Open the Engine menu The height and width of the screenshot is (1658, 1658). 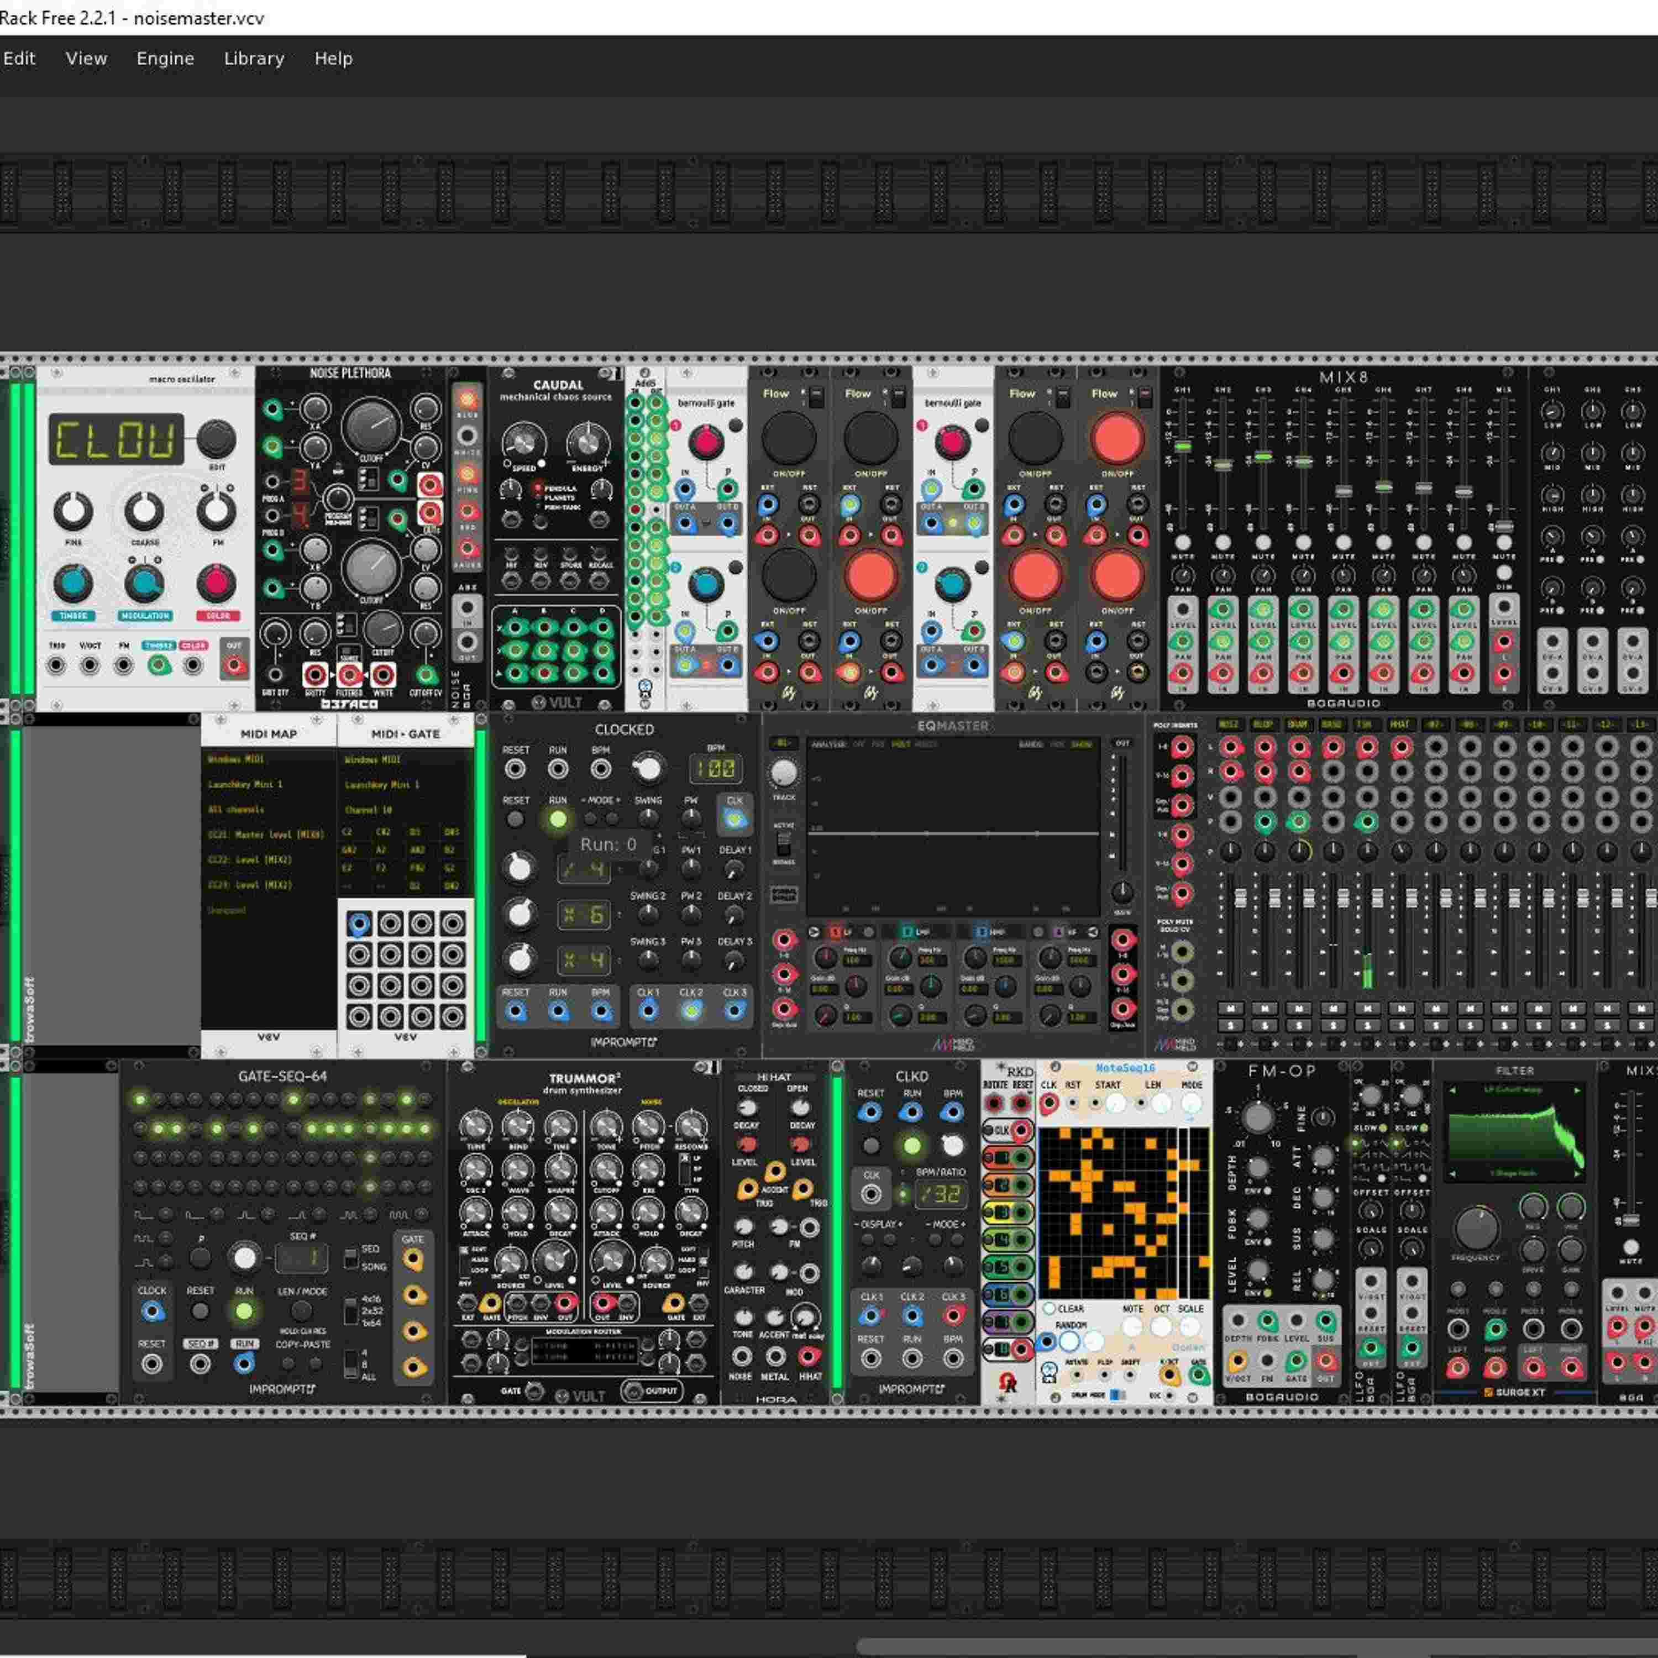click(165, 59)
